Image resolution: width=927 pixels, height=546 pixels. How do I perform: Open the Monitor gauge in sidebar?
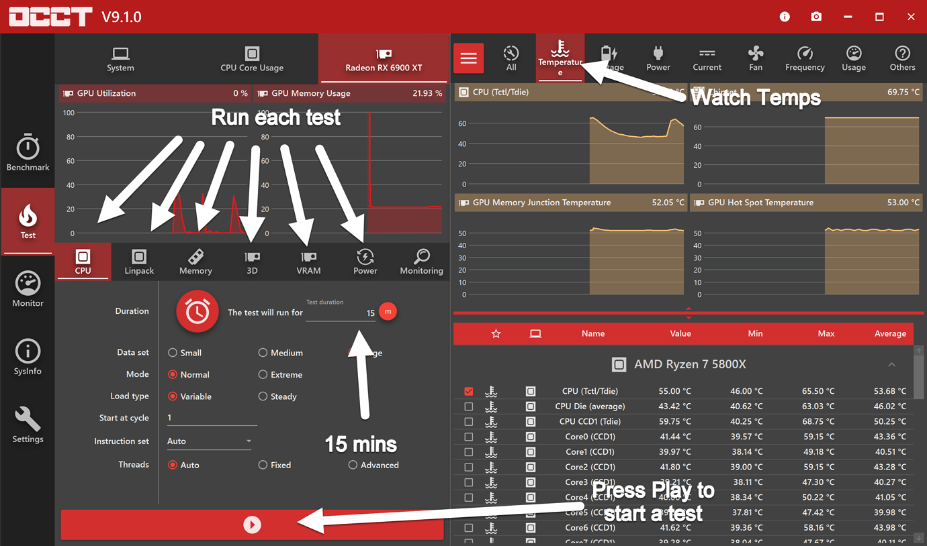pyautogui.click(x=28, y=289)
